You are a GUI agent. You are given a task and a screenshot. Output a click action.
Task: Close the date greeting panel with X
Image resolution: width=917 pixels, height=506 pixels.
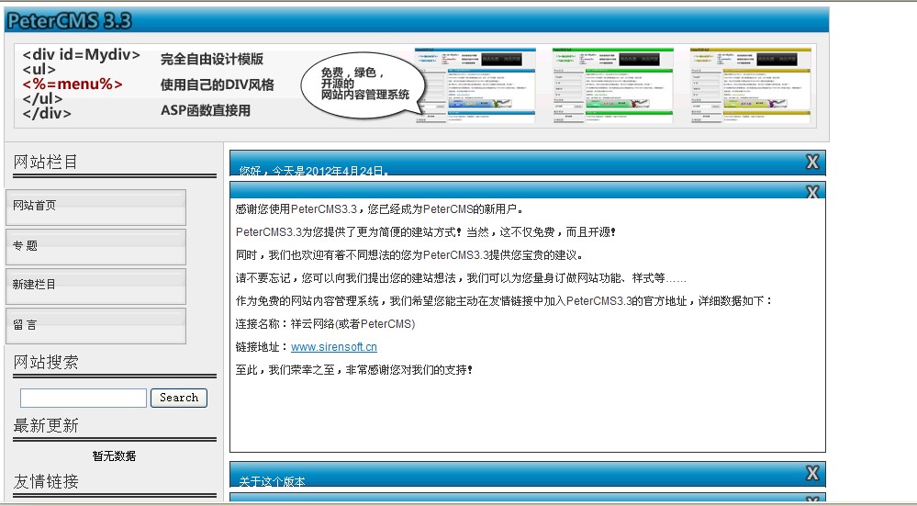[x=812, y=162]
